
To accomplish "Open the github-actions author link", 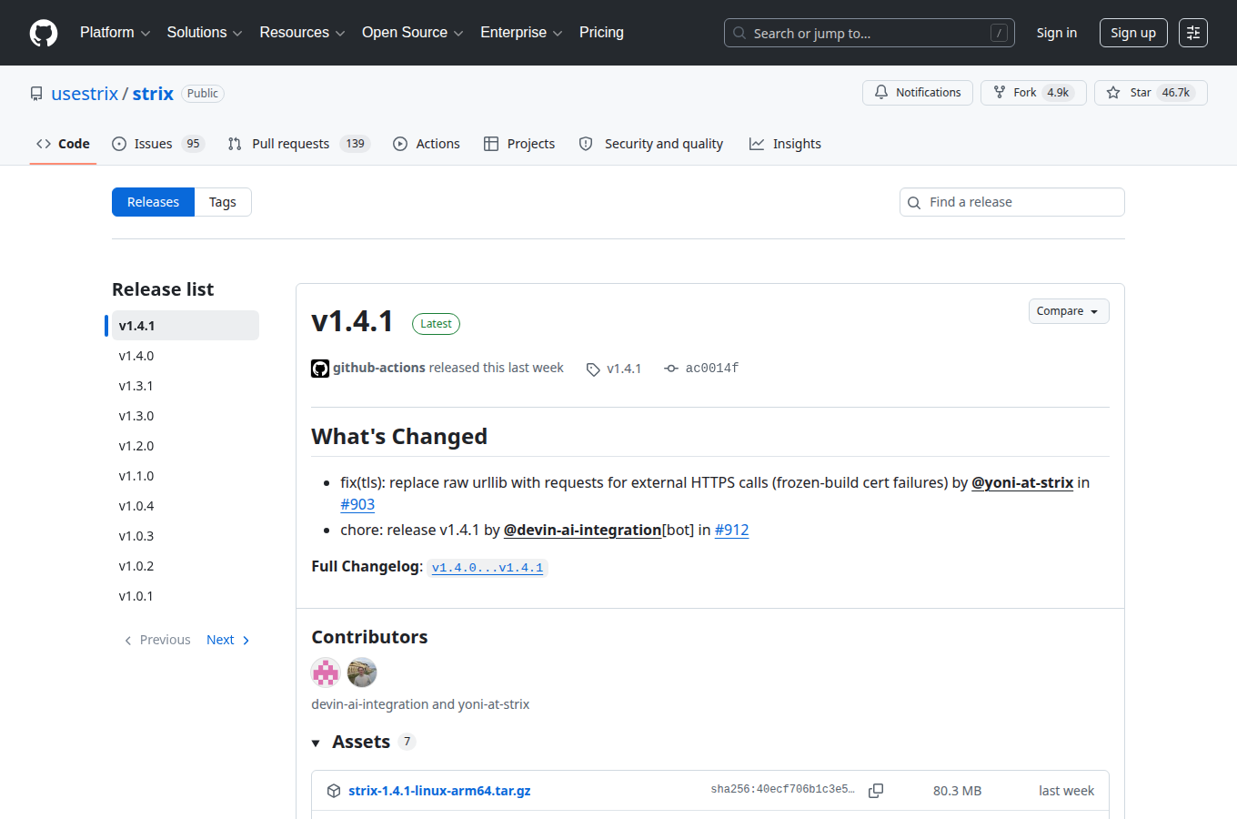I will 379,368.
